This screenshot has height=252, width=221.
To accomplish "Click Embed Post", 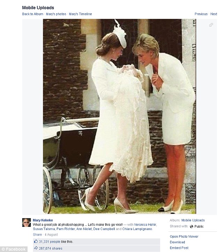I will (179, 248).
